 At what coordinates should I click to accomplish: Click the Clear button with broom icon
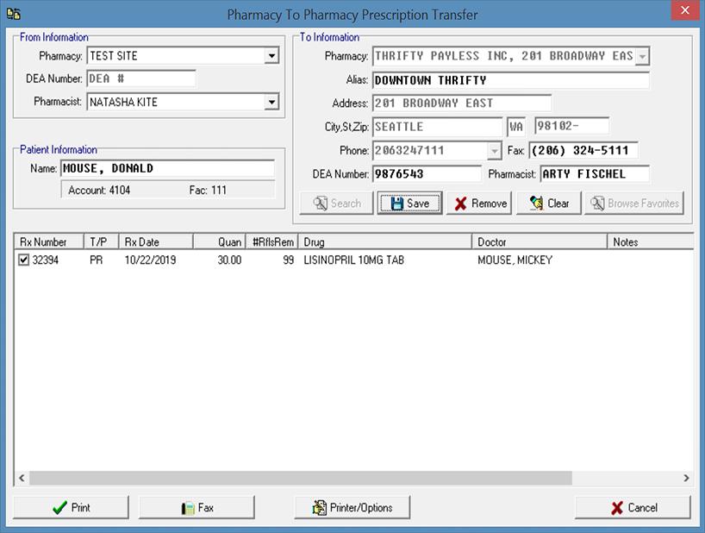click(x=548, y=204)
